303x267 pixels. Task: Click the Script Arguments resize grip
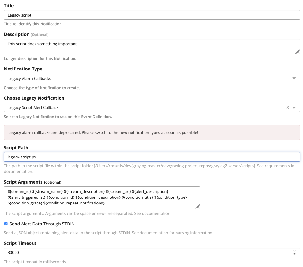[198, 207]
